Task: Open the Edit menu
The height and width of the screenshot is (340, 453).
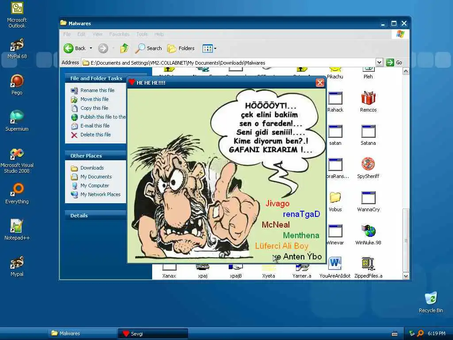Action: click(81, 34)
